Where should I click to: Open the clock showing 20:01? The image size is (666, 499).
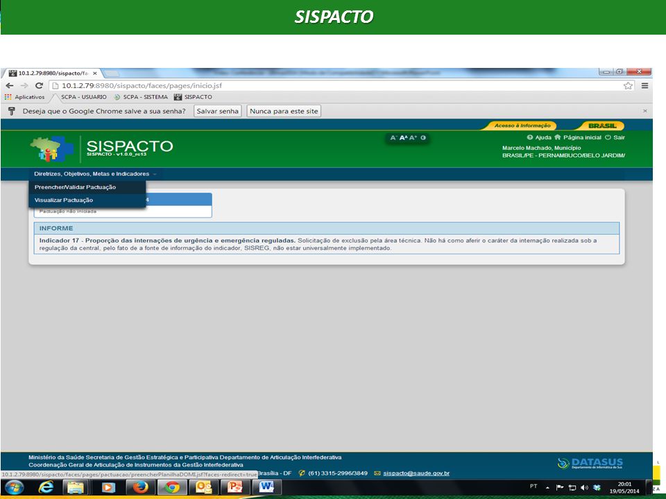click(624, 487)
